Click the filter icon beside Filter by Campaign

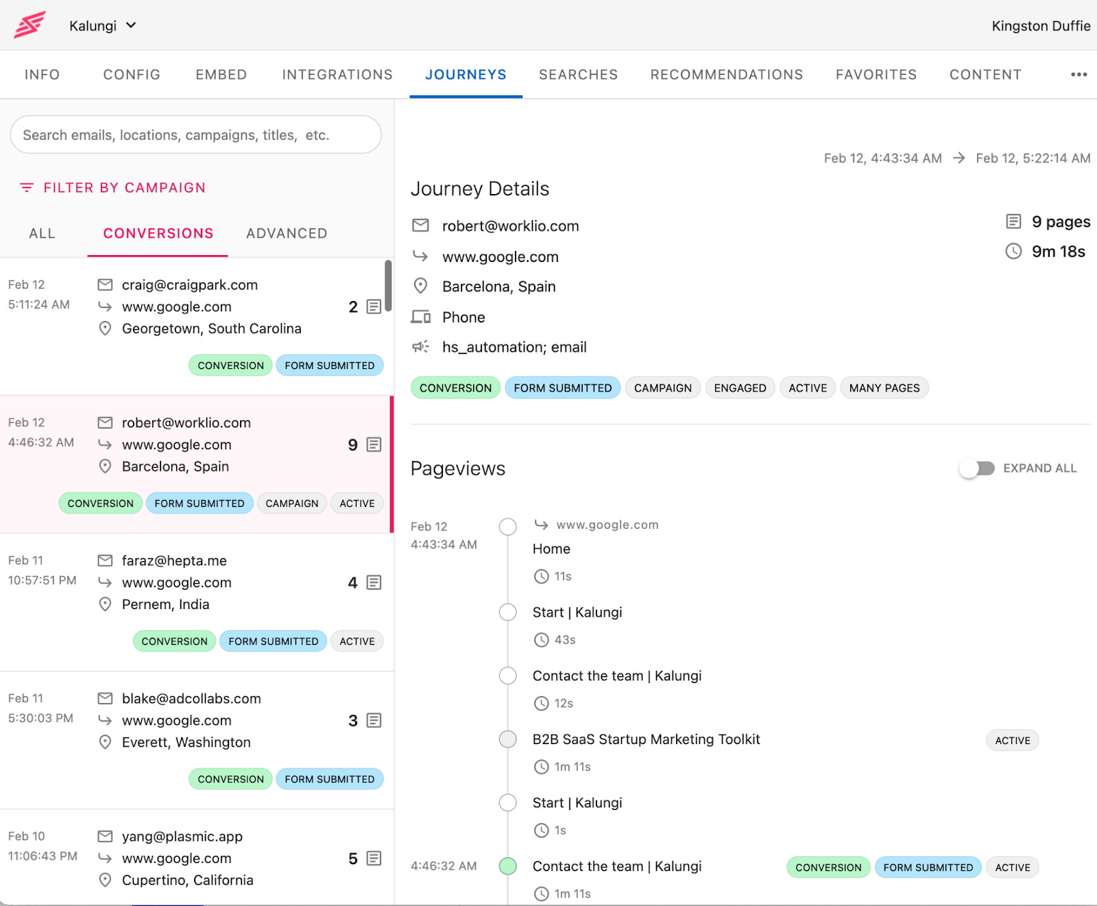click(27, 187)
